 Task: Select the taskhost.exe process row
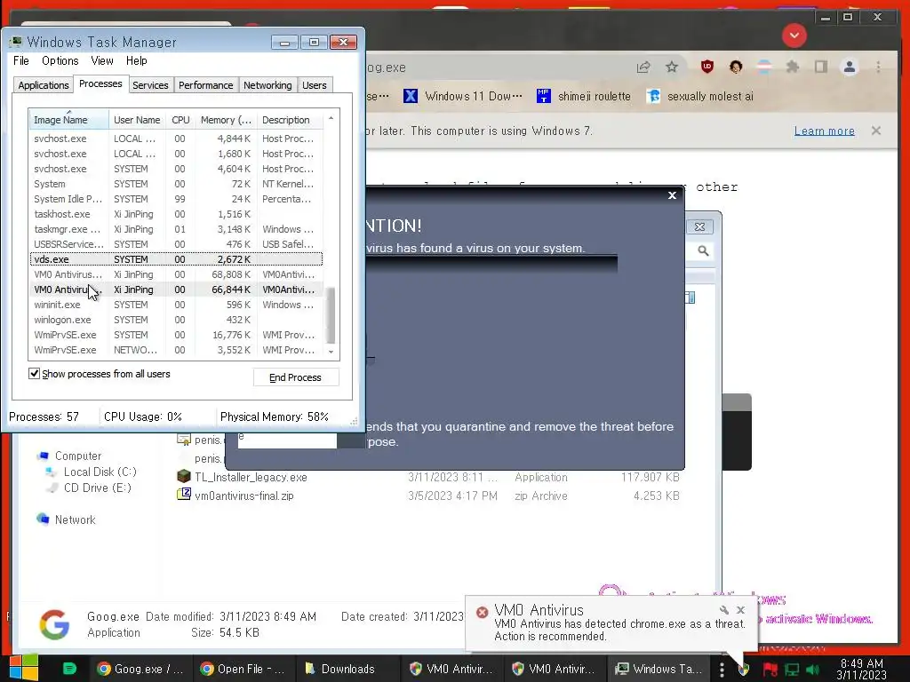176,214
